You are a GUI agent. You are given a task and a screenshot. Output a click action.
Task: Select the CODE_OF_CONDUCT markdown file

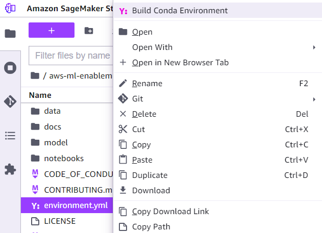point(67,174)
